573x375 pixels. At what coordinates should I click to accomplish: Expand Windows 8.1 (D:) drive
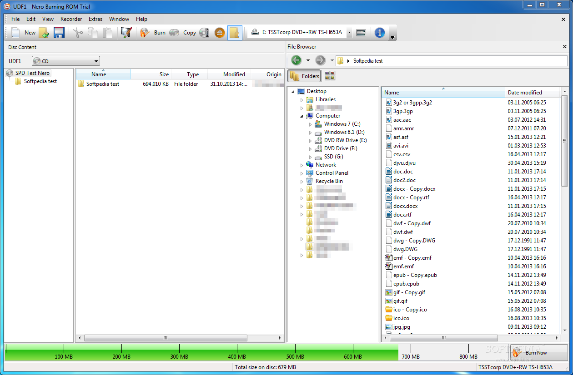point(311,133)
